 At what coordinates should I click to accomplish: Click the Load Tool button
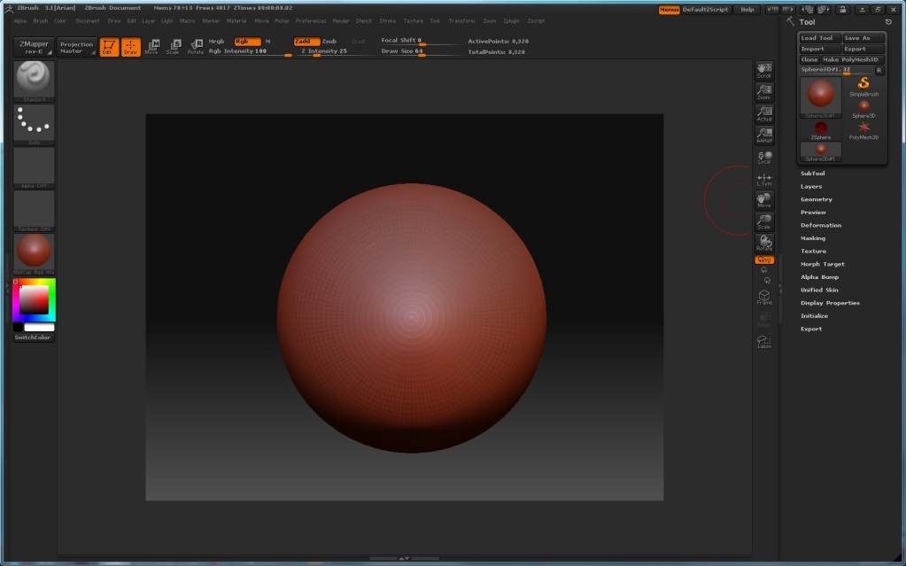[819, 37]
